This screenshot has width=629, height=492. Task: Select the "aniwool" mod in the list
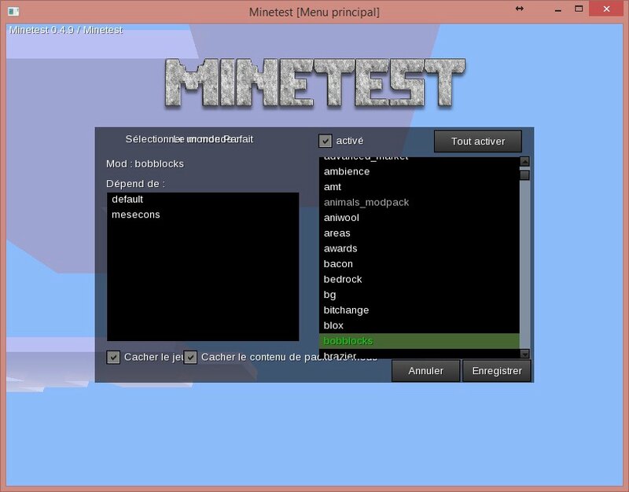click(342, 218)
